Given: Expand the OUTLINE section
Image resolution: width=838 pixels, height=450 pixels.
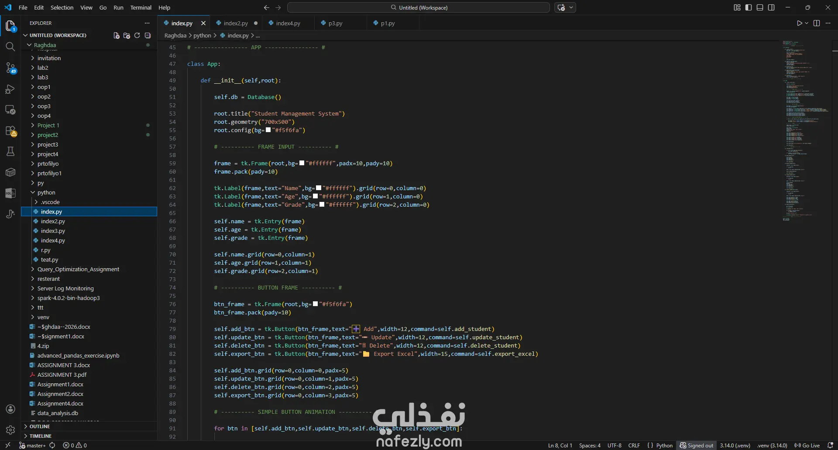Looking at the screenshot, I should [x=89, y=426].
